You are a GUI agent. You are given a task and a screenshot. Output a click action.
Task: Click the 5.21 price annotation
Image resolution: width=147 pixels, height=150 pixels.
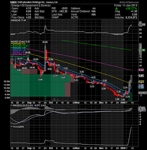76,80
